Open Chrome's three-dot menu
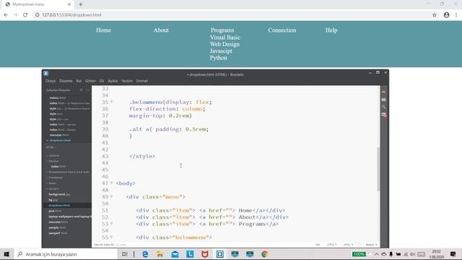 tap(456, 14)
